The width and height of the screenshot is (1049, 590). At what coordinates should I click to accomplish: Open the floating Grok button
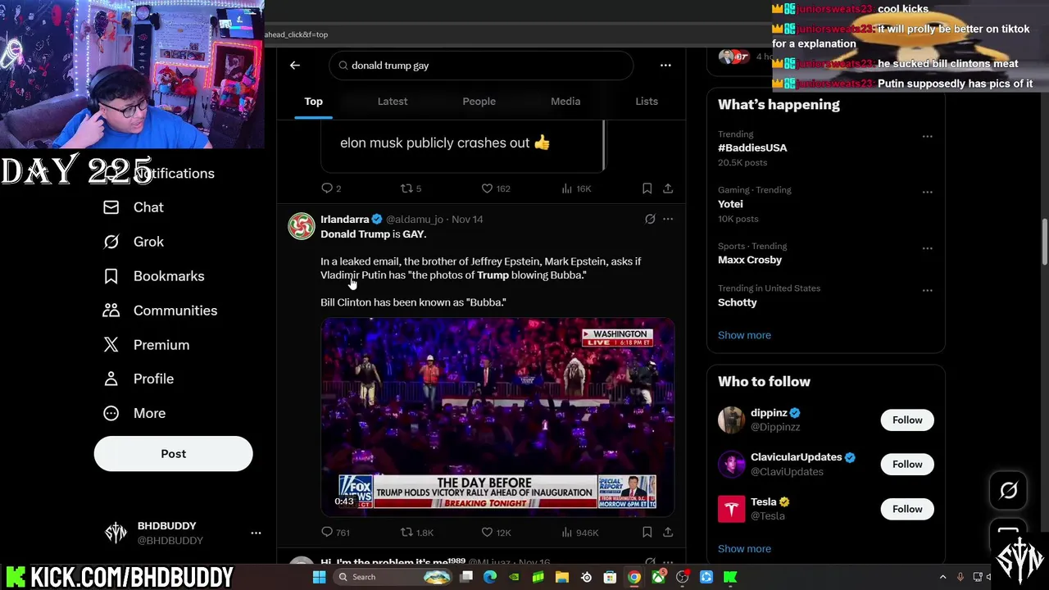(1008, 491)
